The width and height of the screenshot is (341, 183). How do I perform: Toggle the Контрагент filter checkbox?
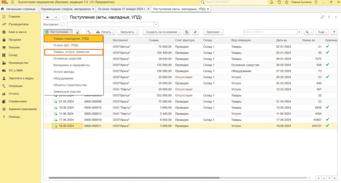(63, 24)
